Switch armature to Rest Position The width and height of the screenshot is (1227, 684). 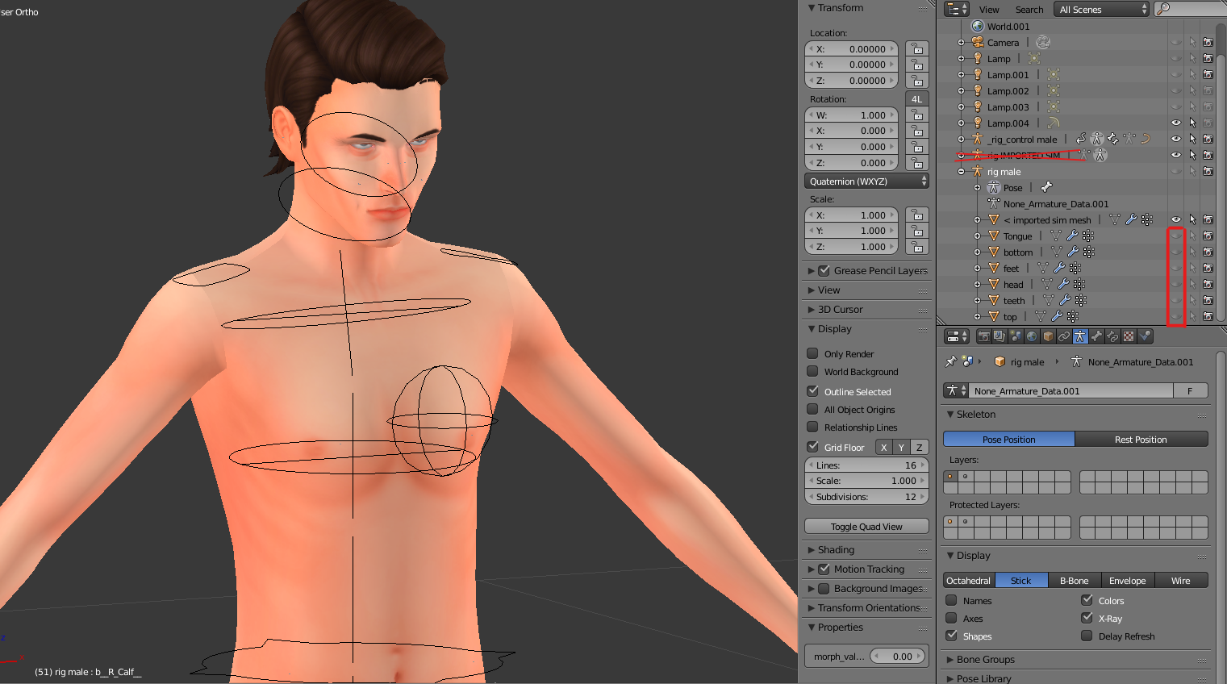[x=1141, y=440]
